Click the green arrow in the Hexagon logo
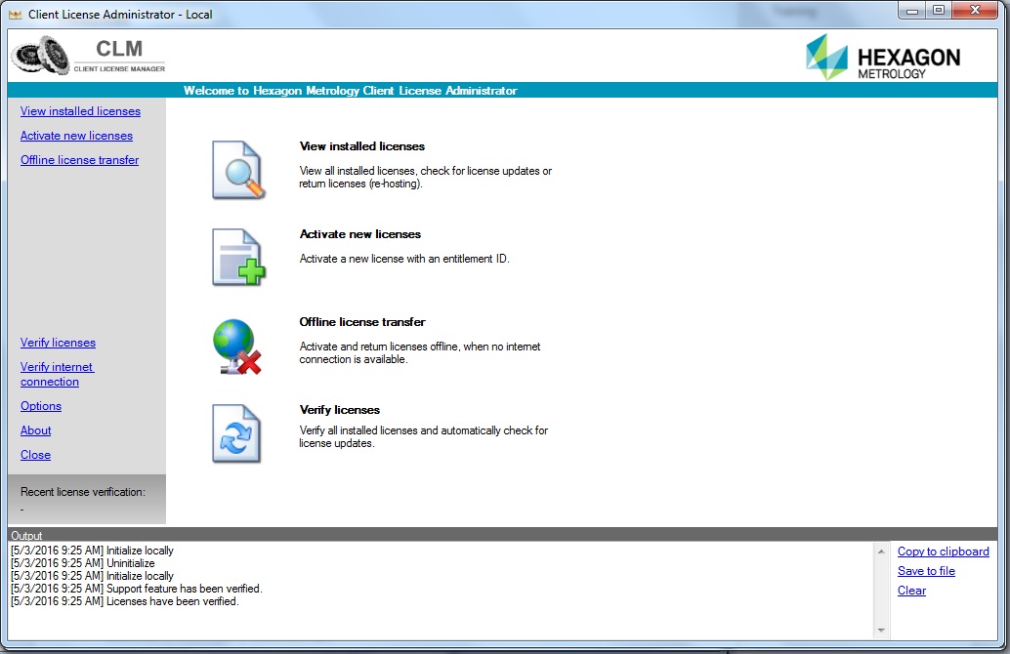Viewport: 1010px width, 654px height. click(x=825, y=56)
